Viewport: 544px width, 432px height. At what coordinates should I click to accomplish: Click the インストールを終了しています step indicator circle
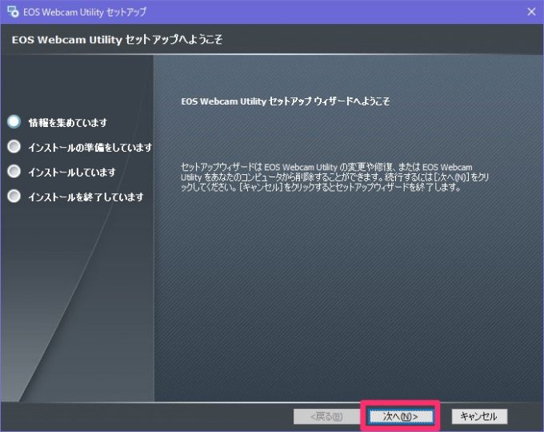(x=14, y=196)
